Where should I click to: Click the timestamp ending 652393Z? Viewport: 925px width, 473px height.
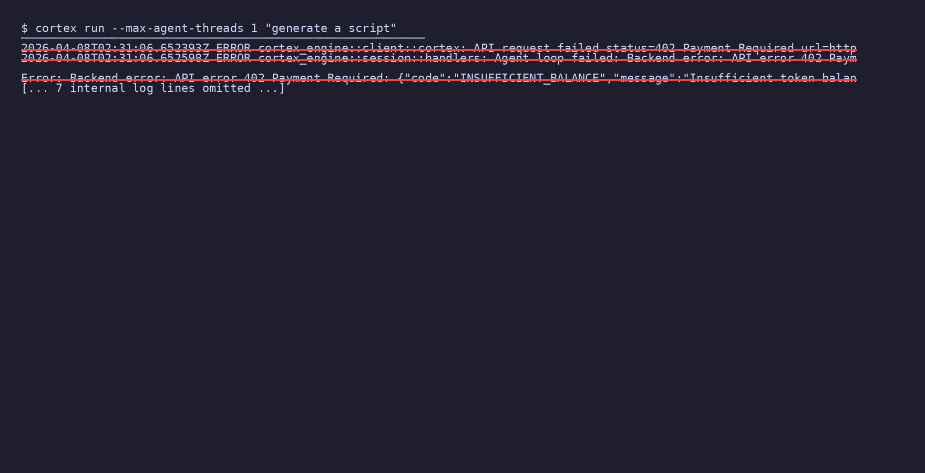115,48
